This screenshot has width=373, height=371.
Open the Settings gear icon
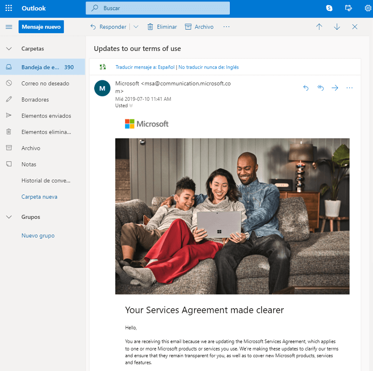[368, 8]
